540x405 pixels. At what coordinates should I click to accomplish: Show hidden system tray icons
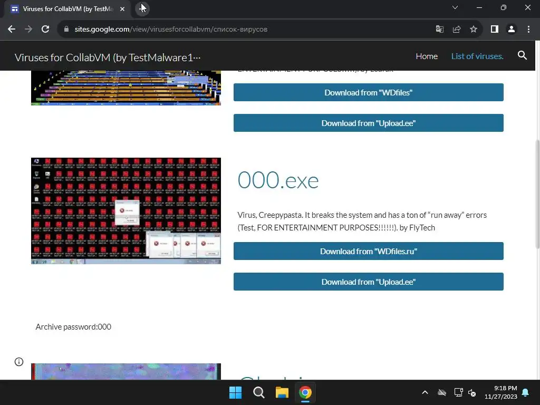tap(425, 392)
